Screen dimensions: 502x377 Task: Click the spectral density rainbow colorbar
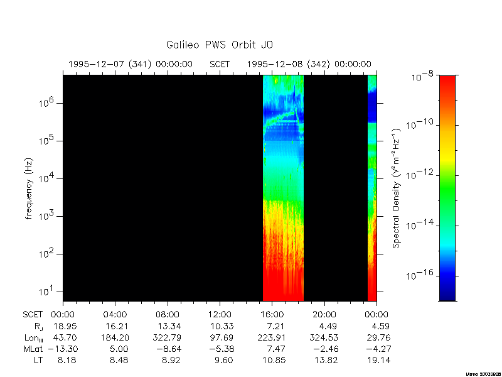pyautogui.click(x=447, y=188)
